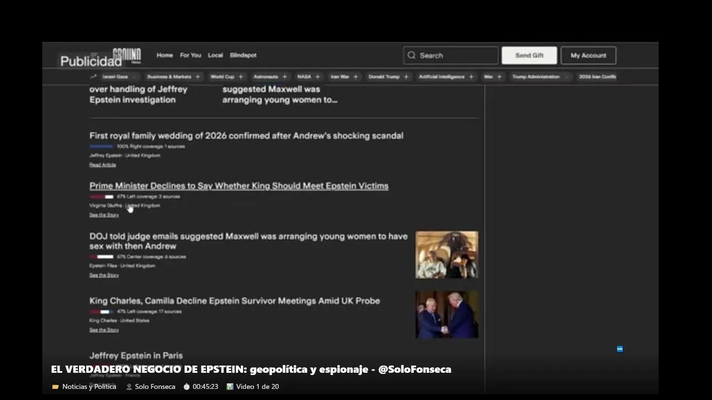Click the clock icon beside 00:45:23

pos(186,387)
